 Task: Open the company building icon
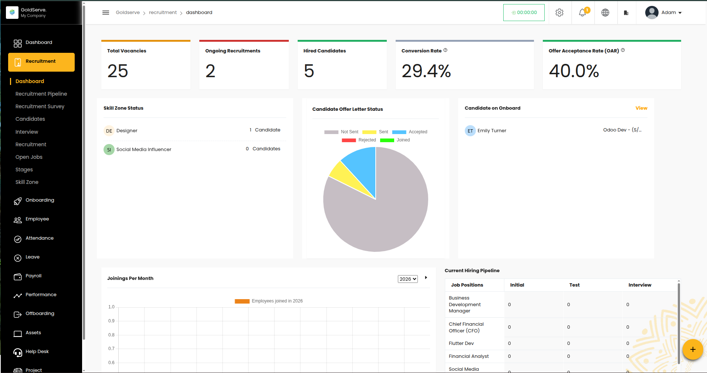pyautogui.click(x=626, y=13)
